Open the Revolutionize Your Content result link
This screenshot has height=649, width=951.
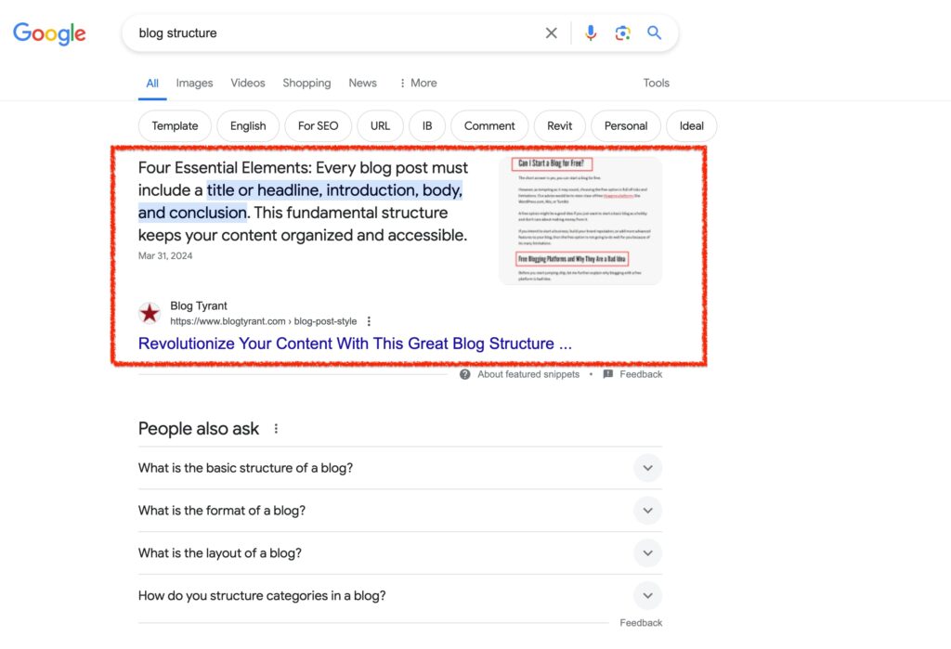355,344
